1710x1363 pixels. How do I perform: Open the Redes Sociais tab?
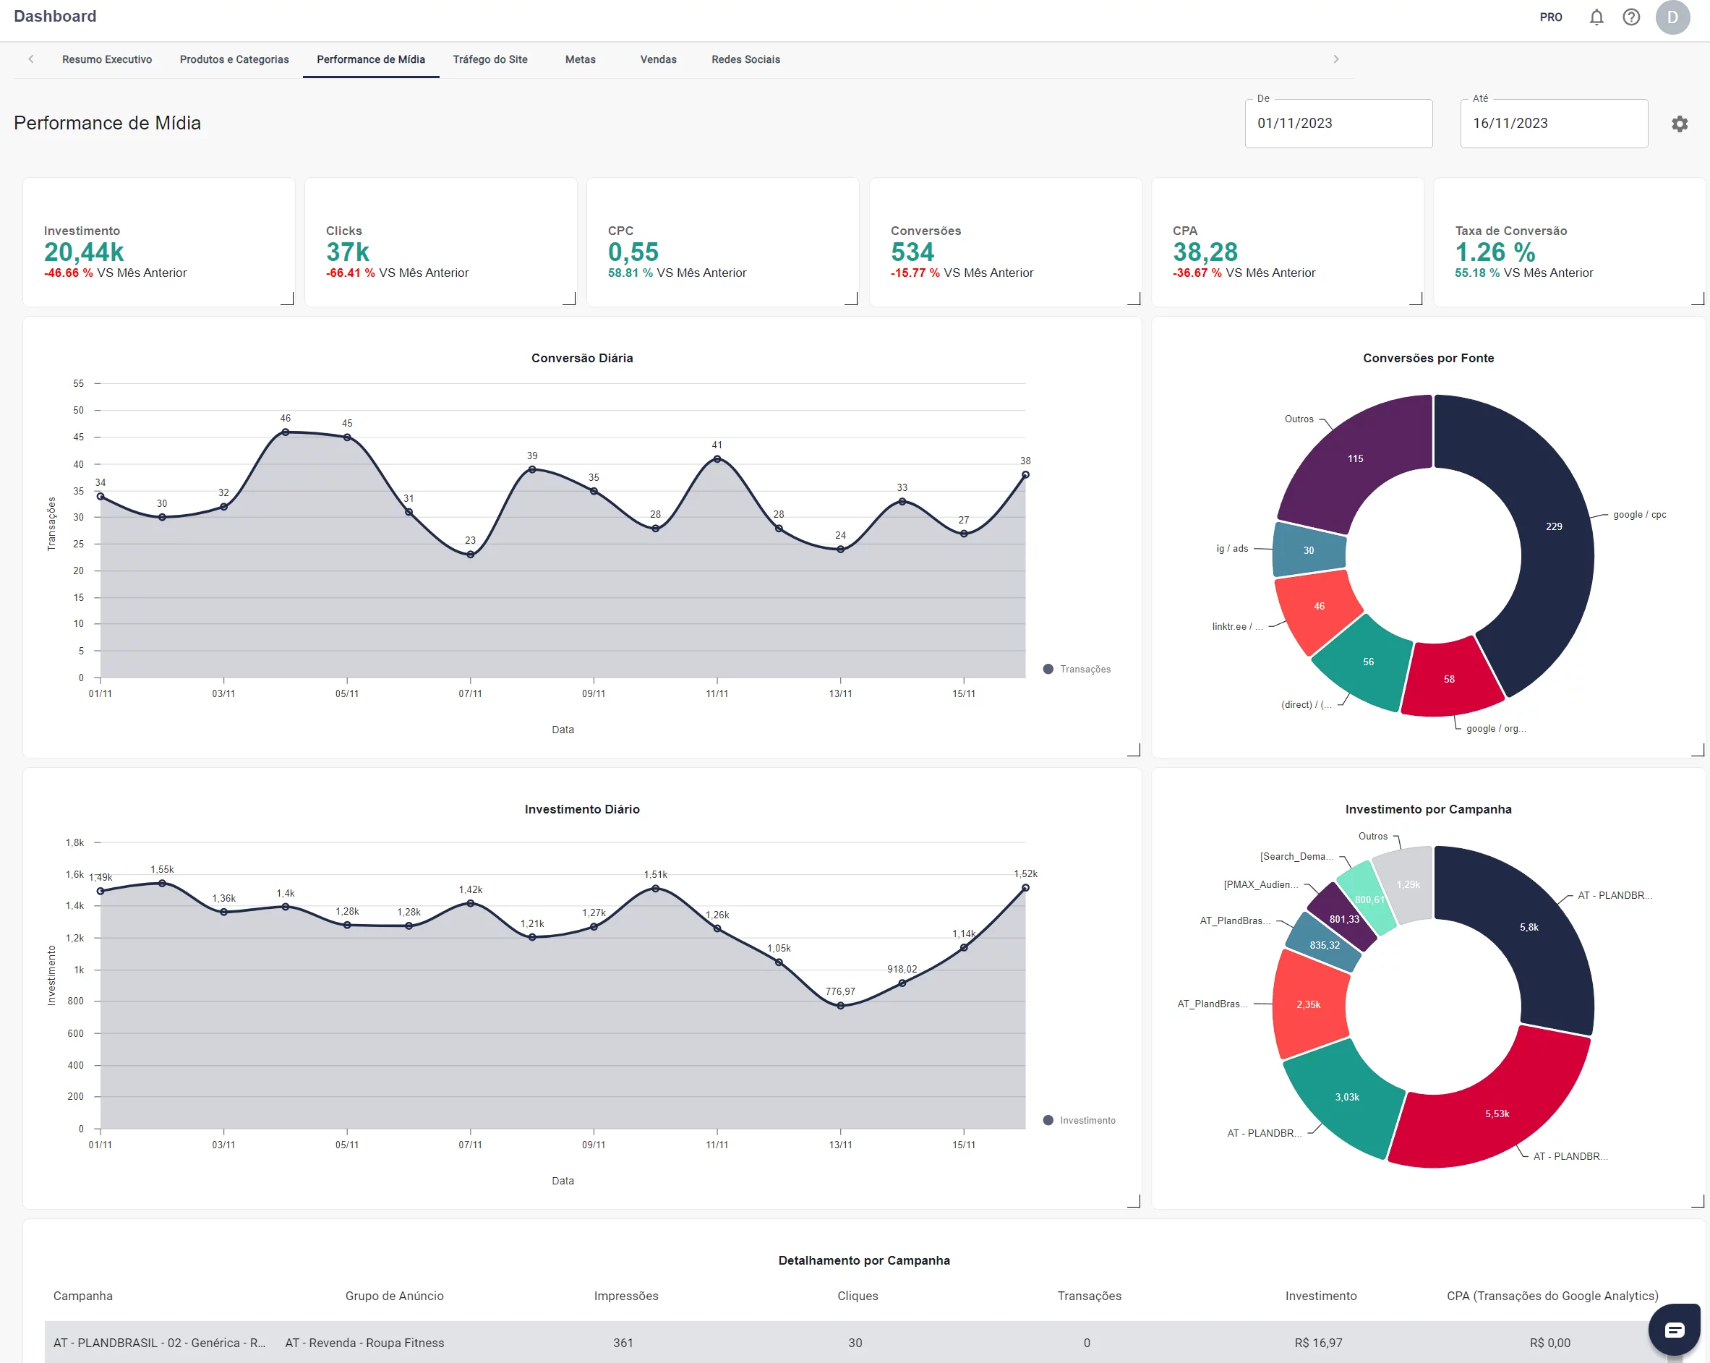[745, 59]
